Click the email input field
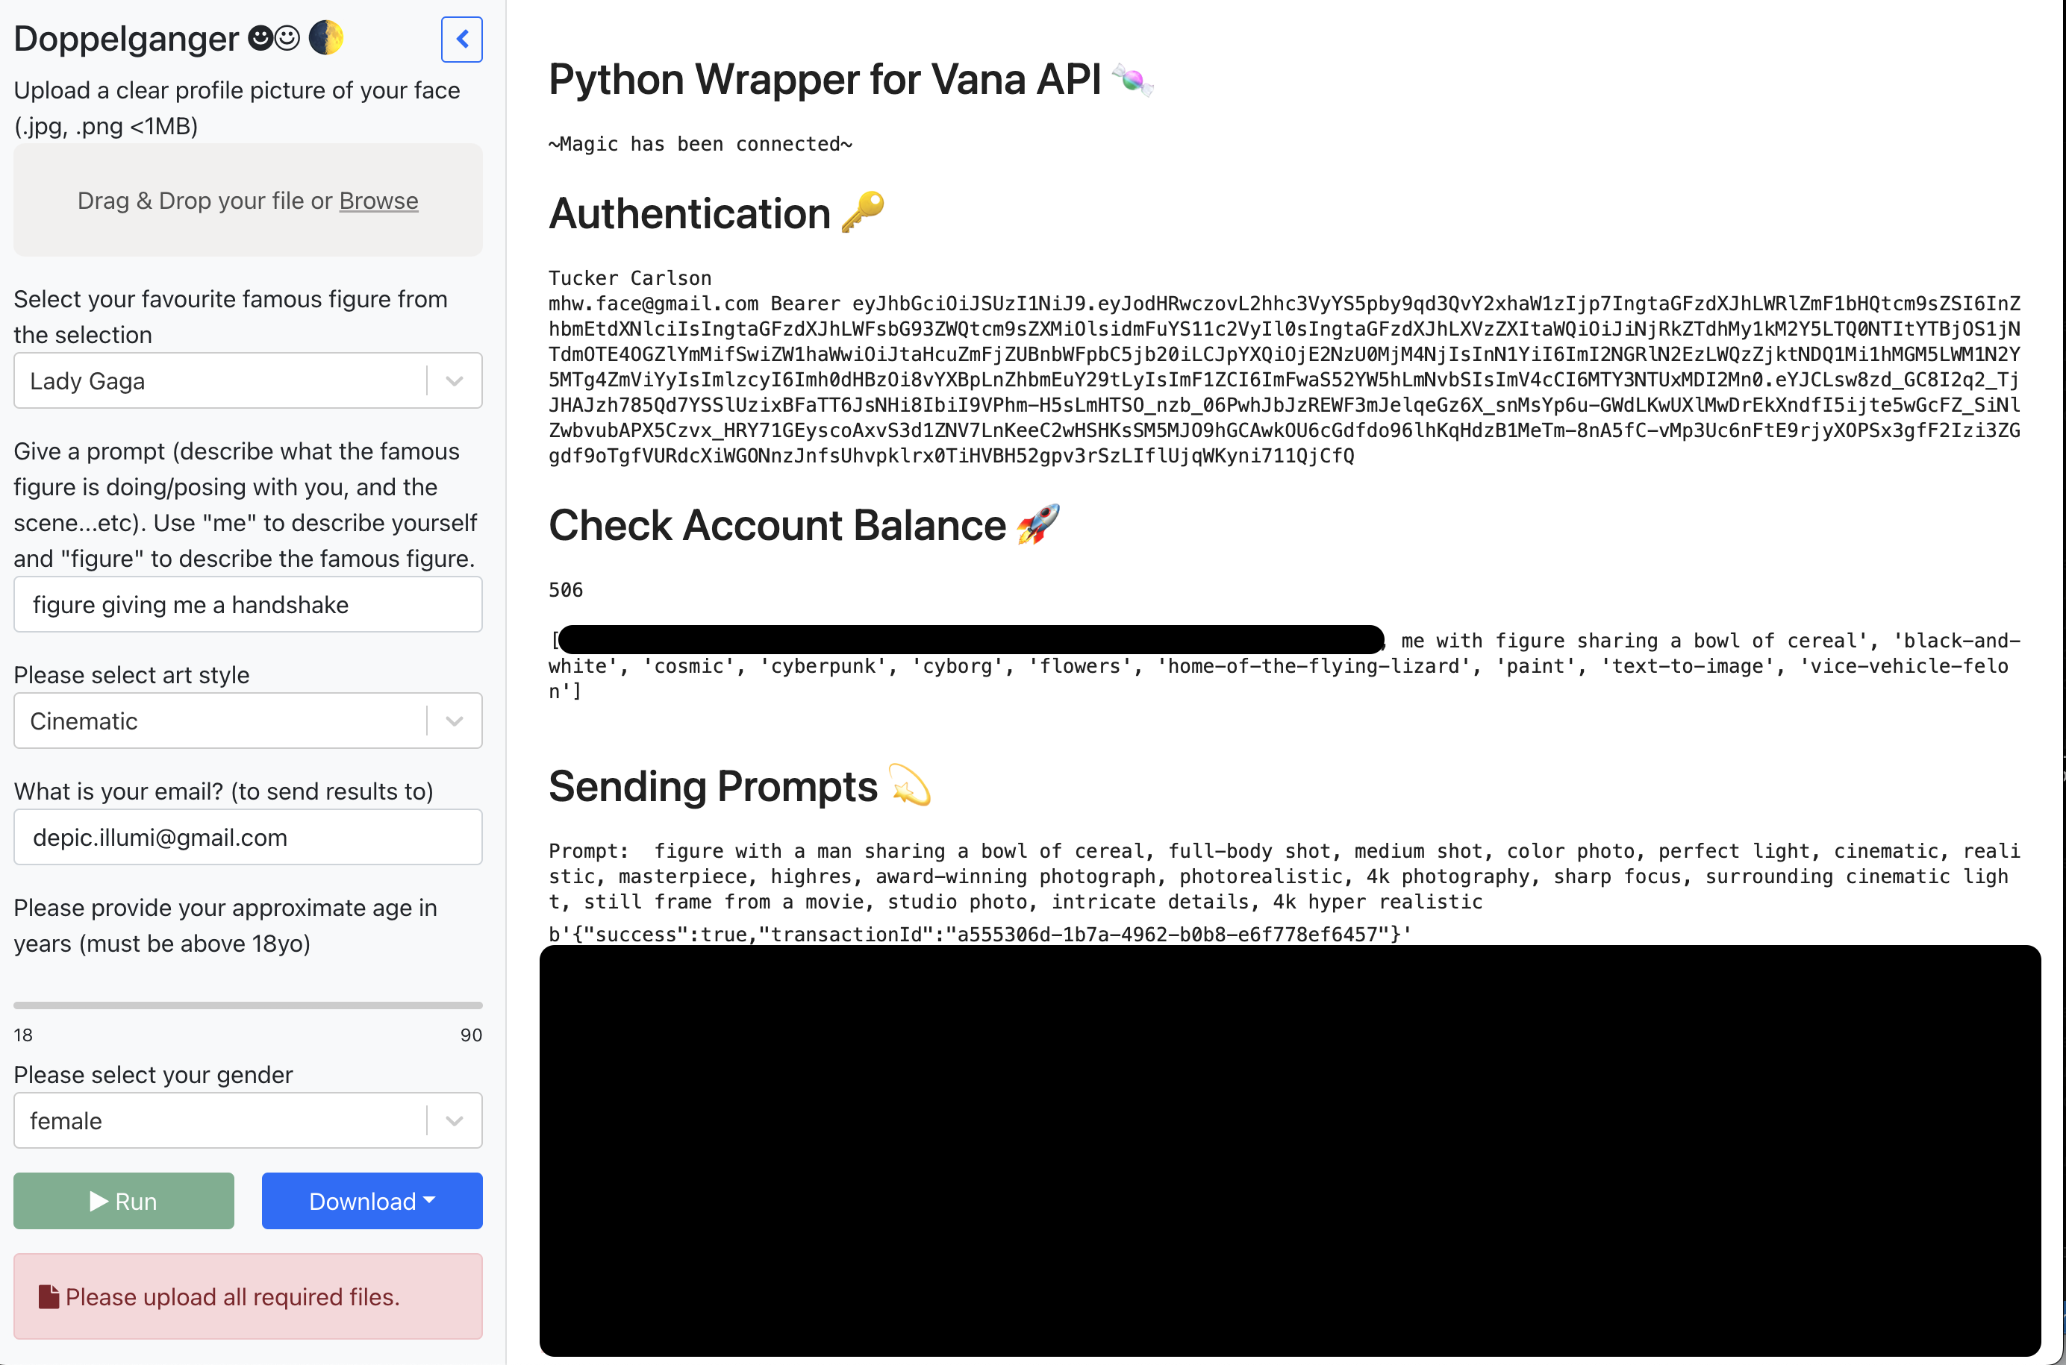 (x=247, y=838)
